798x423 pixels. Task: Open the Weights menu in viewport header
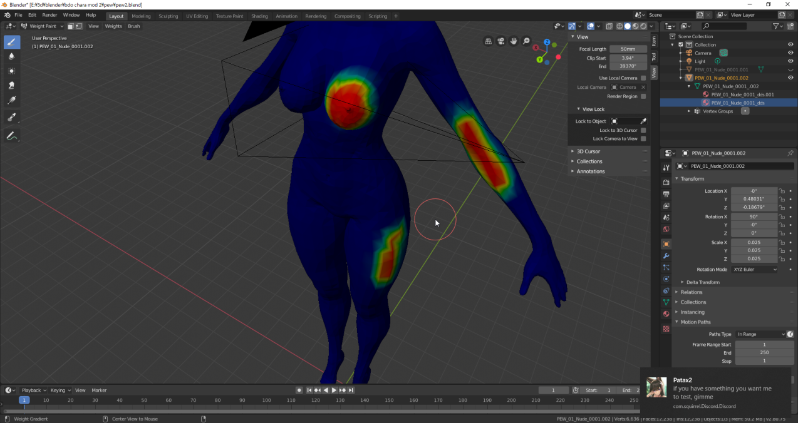pos(113,26)
